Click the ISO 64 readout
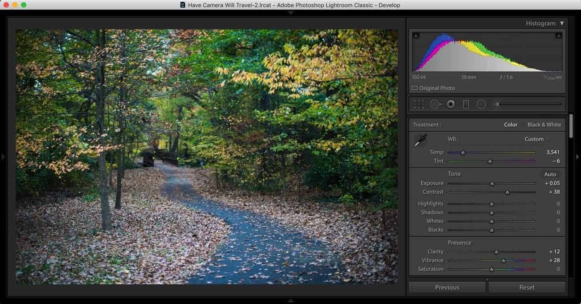This screenshot has height=304, width=581. [x=419, y=77]
